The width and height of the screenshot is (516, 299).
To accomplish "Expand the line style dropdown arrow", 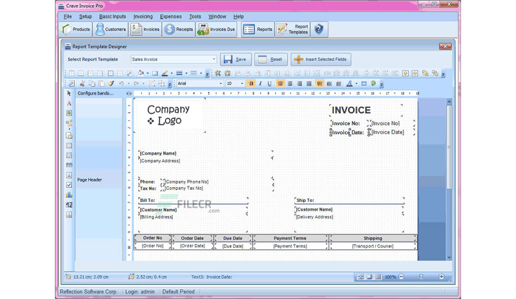I will tap(201, 73).
